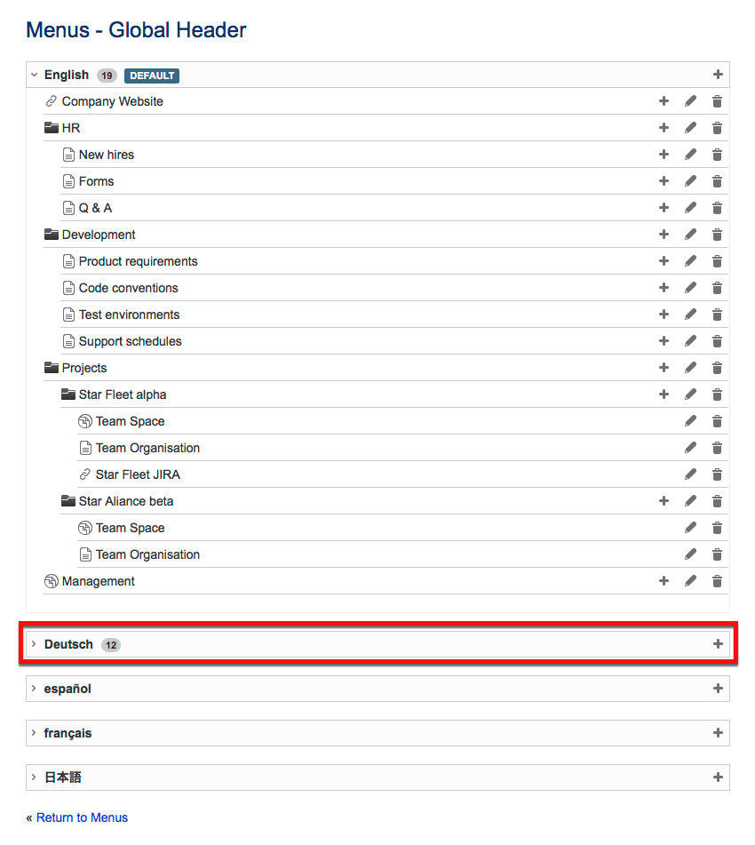
Task: Delete the New hires menu entry
Action: 717,155
